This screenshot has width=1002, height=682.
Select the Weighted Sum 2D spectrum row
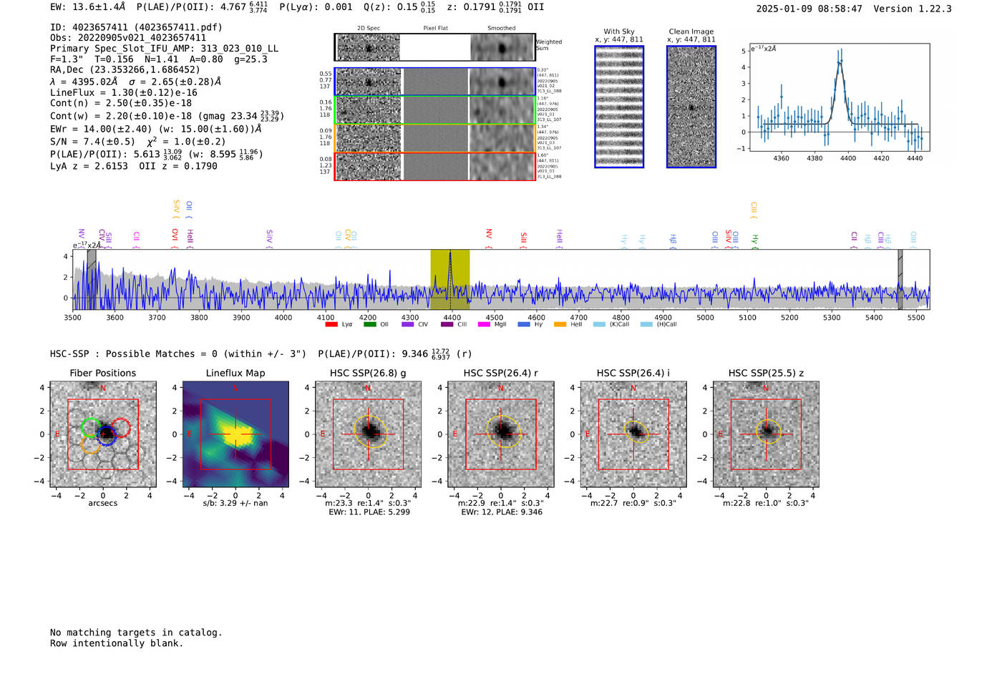pos(435,47)
